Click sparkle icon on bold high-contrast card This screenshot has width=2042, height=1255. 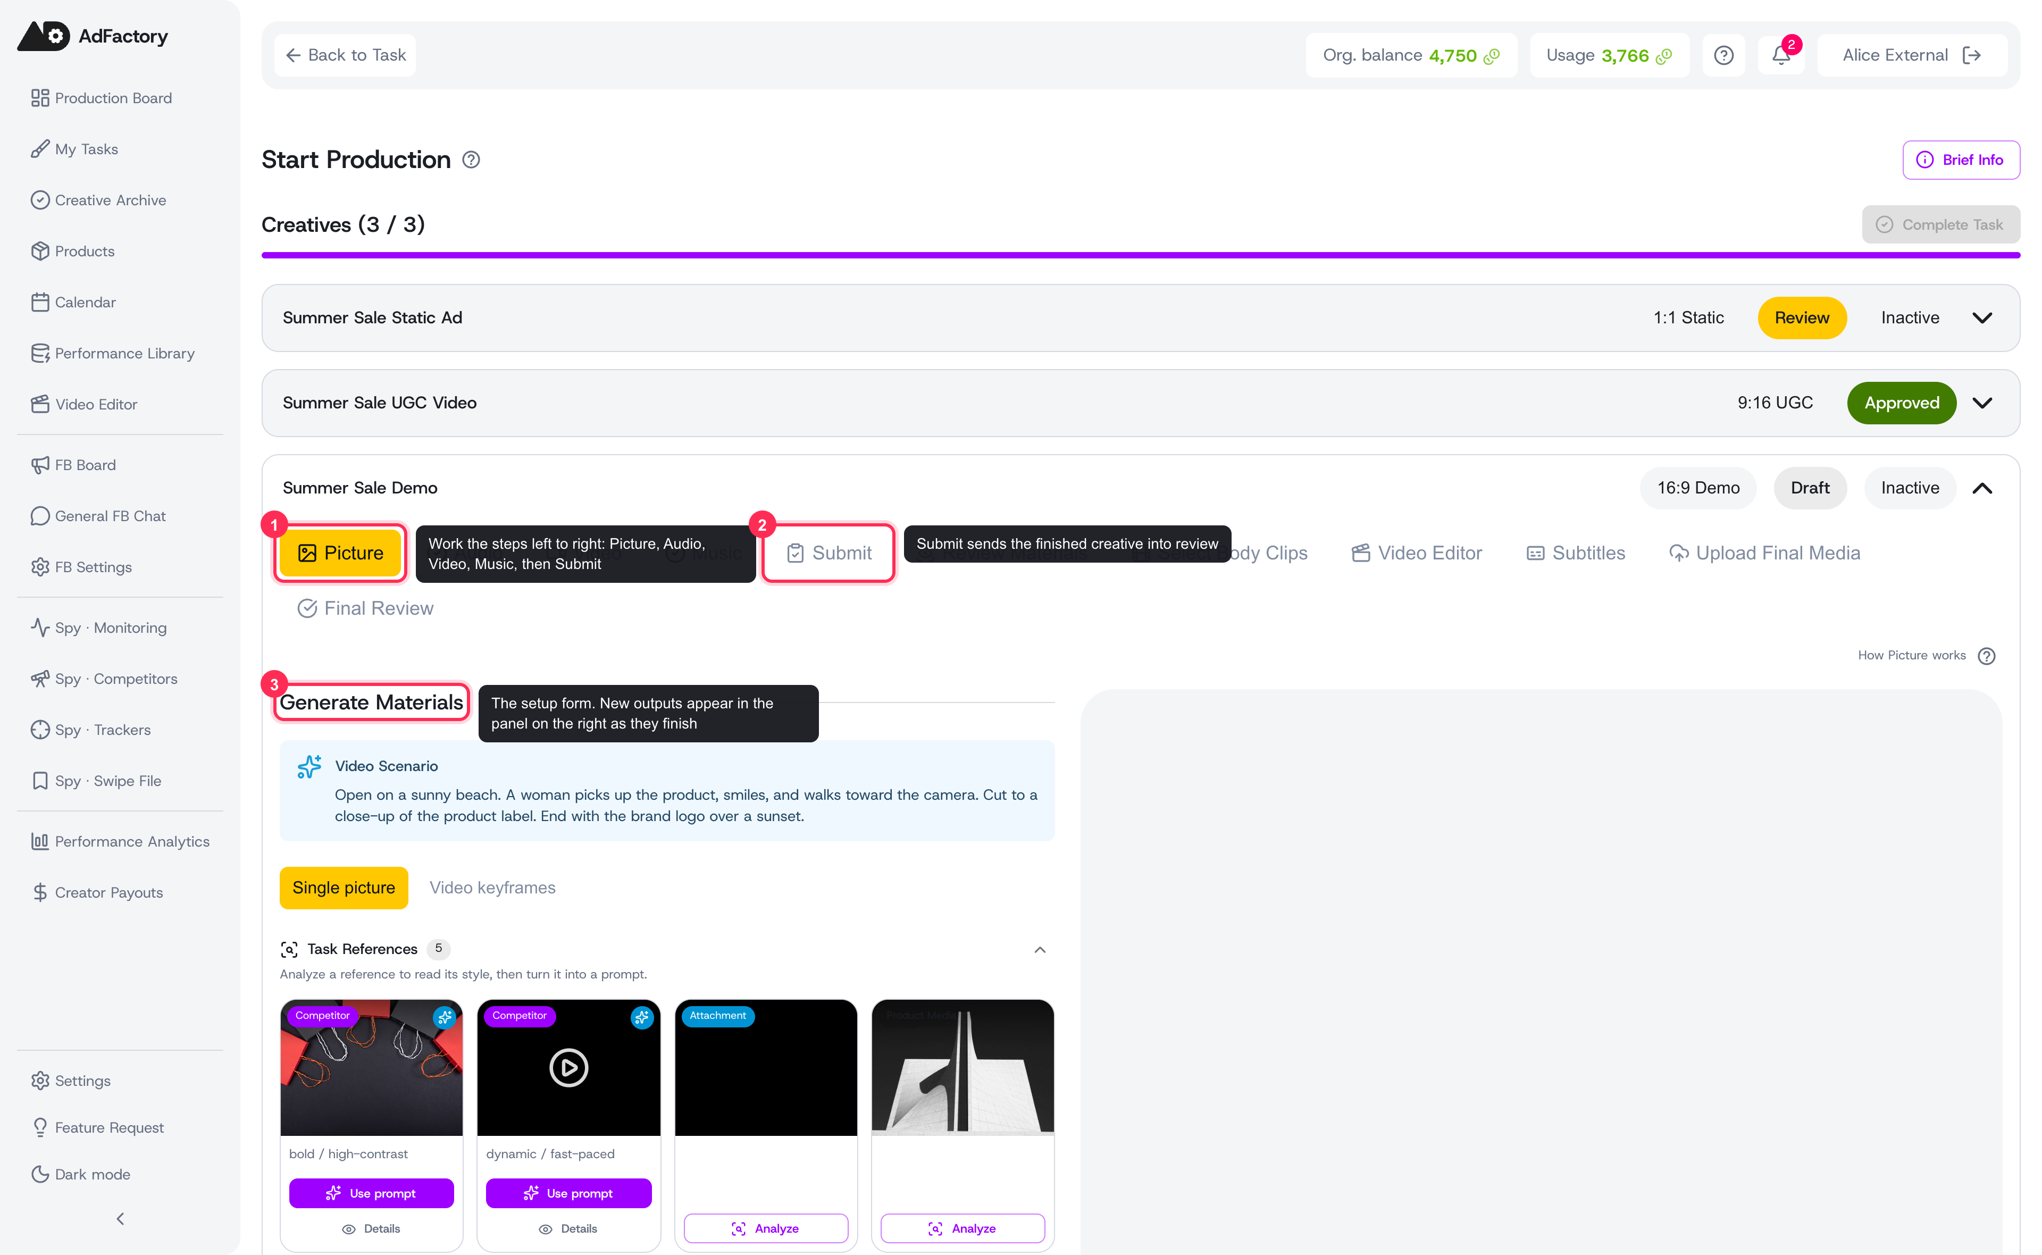[x=445, y=1018]
